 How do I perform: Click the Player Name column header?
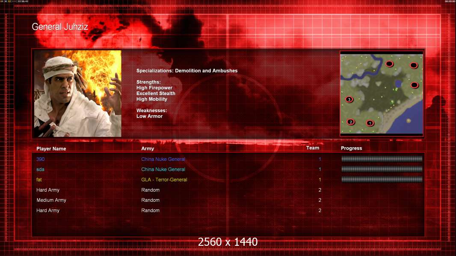click(51, 149)
